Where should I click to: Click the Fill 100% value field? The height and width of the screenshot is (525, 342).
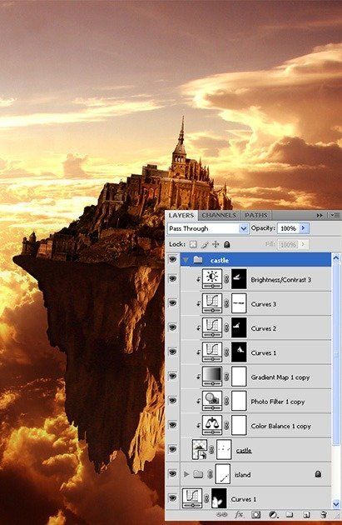point(288,244)
